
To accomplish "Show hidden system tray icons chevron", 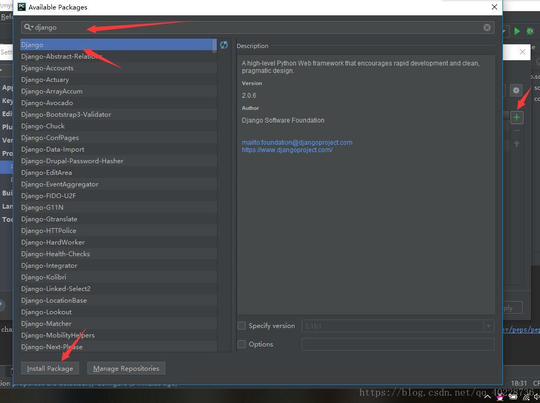I will [x=487, y=397].
